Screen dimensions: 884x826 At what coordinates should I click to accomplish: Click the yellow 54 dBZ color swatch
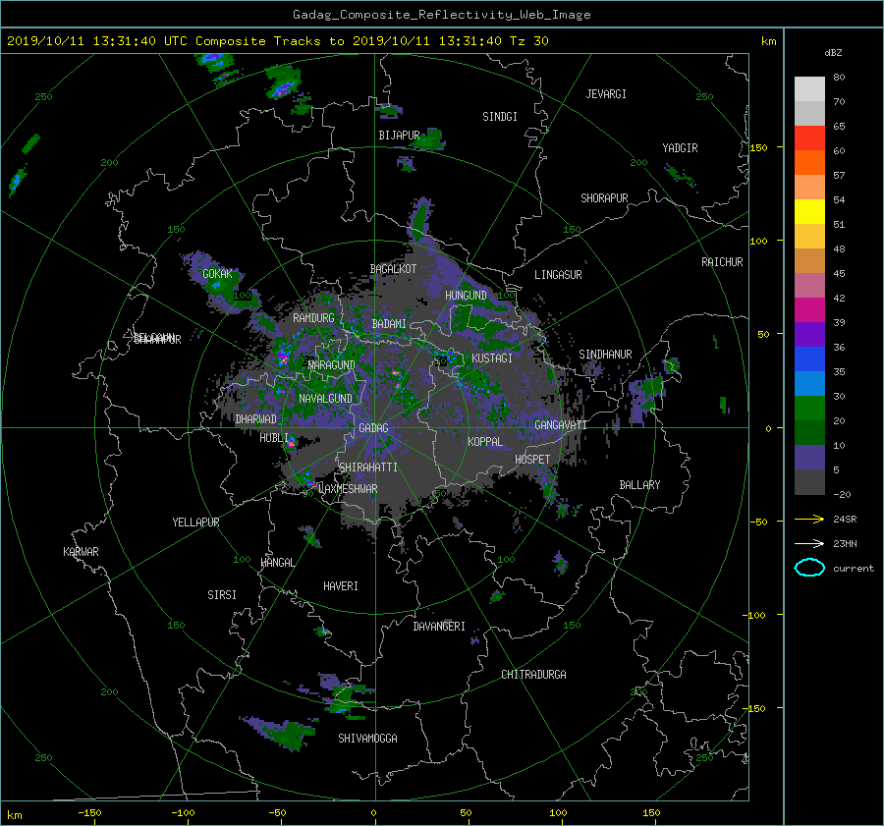click(809, 212)
